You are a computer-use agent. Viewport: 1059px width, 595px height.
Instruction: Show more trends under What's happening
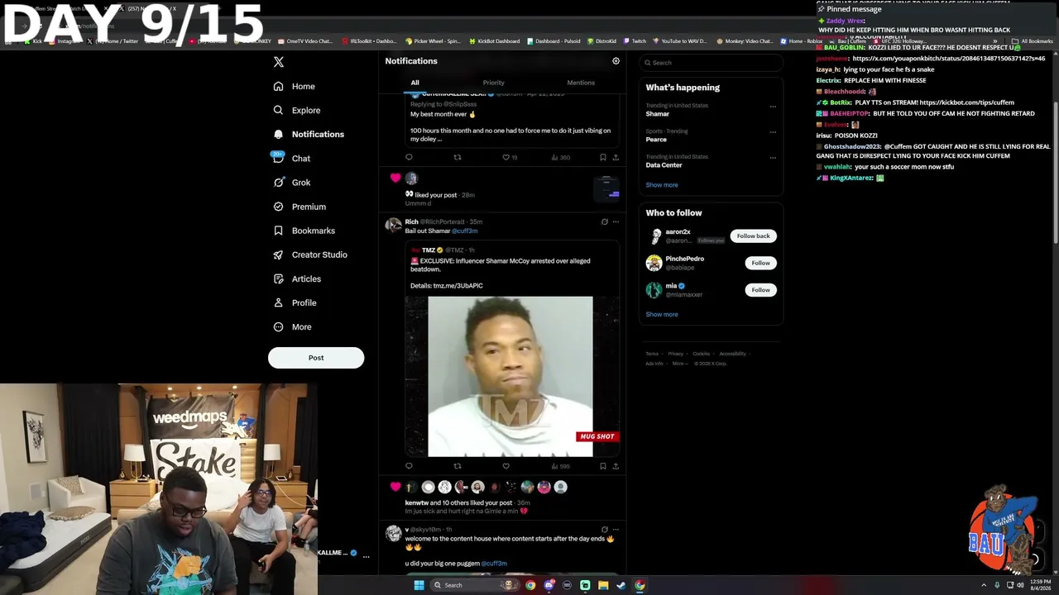pos(662,185)
